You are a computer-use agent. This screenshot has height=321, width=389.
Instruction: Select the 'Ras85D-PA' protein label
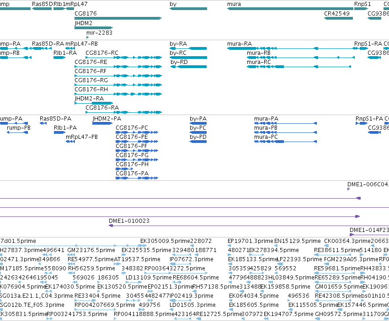56,119
